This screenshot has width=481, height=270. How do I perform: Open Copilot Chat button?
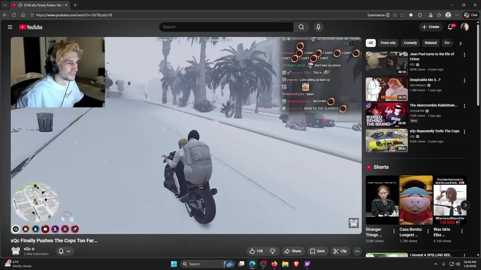[470, 15]
